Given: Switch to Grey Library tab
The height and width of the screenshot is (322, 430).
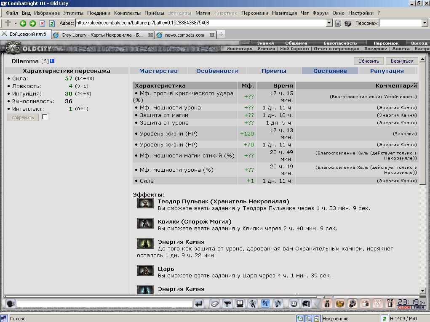Looking at the screenshot, I should [103, 35].
